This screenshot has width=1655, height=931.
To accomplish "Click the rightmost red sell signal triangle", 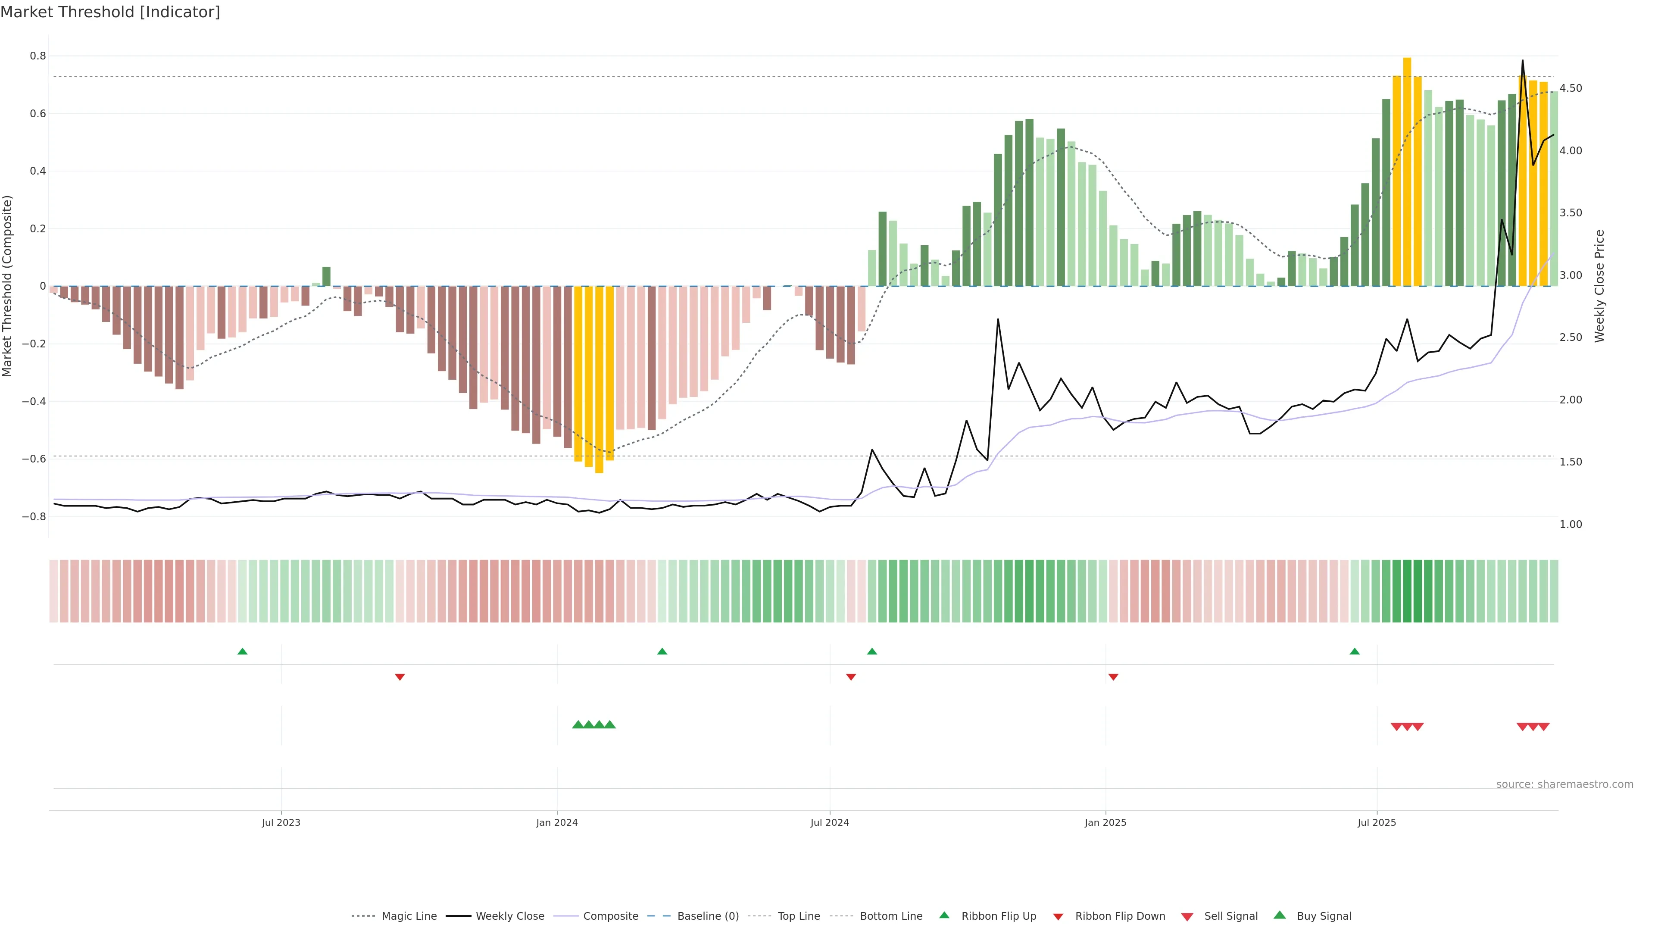I will 1544,727.
